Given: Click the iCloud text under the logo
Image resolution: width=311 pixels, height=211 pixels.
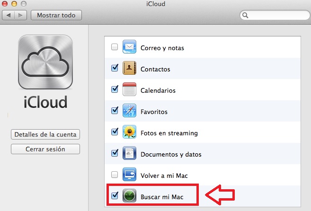Looking at the screenshot, I should (45, 102).
